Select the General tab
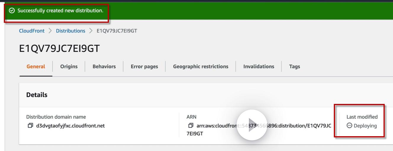Image resolution: width=393 pixels, height=151 pixels. (36, 67)
